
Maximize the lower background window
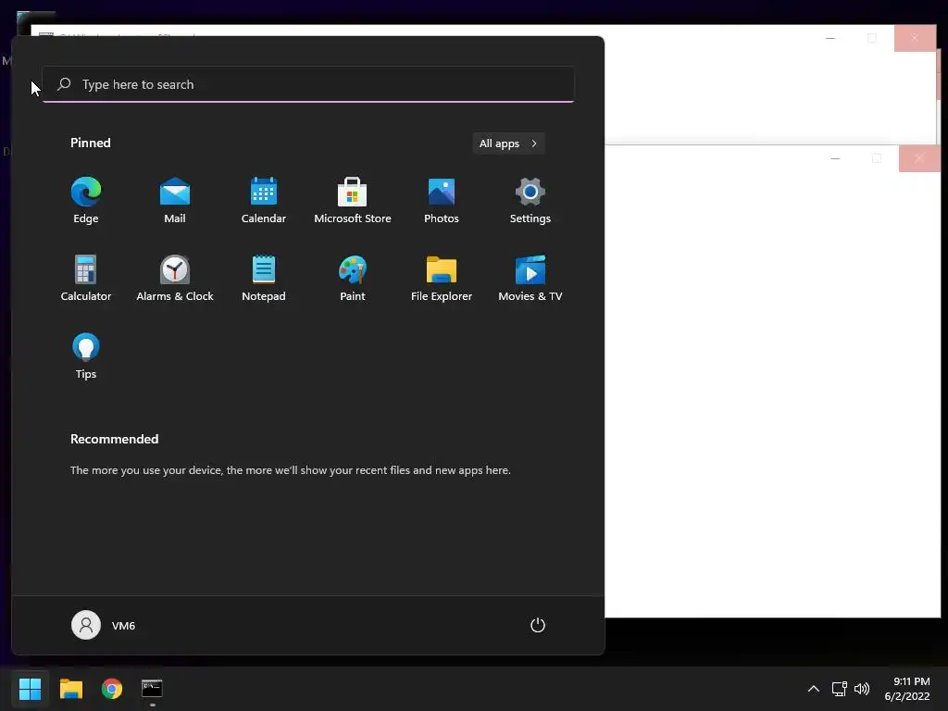pyautogui.click(x=877, y=158)
